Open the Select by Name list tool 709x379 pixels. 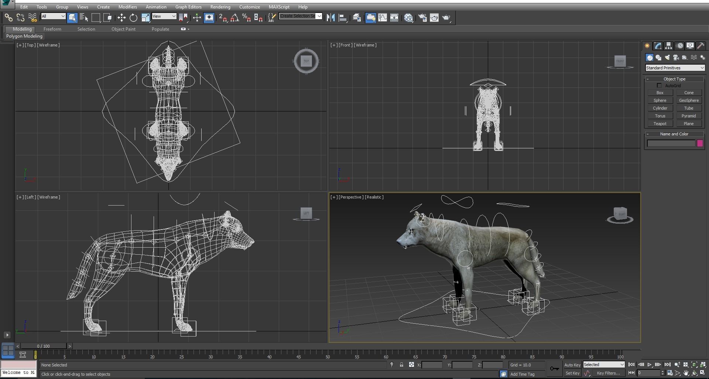pos(84,17)
